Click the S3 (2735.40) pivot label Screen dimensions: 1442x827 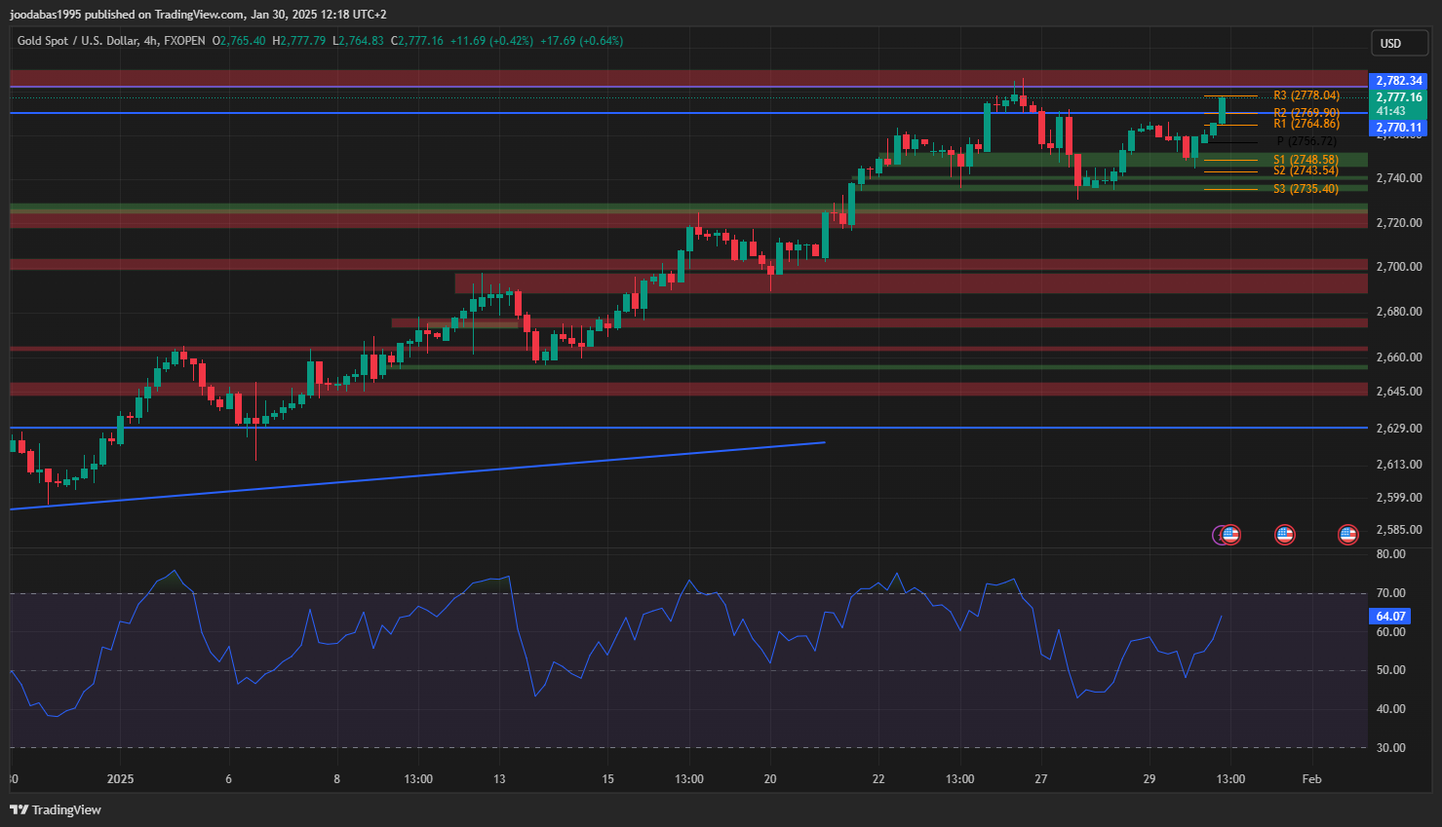click(1306, 189)
